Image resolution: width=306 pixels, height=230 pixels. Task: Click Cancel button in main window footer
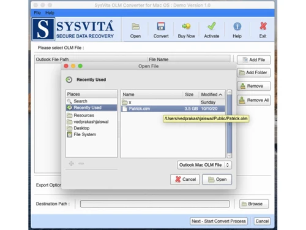[x=262, y=221]
